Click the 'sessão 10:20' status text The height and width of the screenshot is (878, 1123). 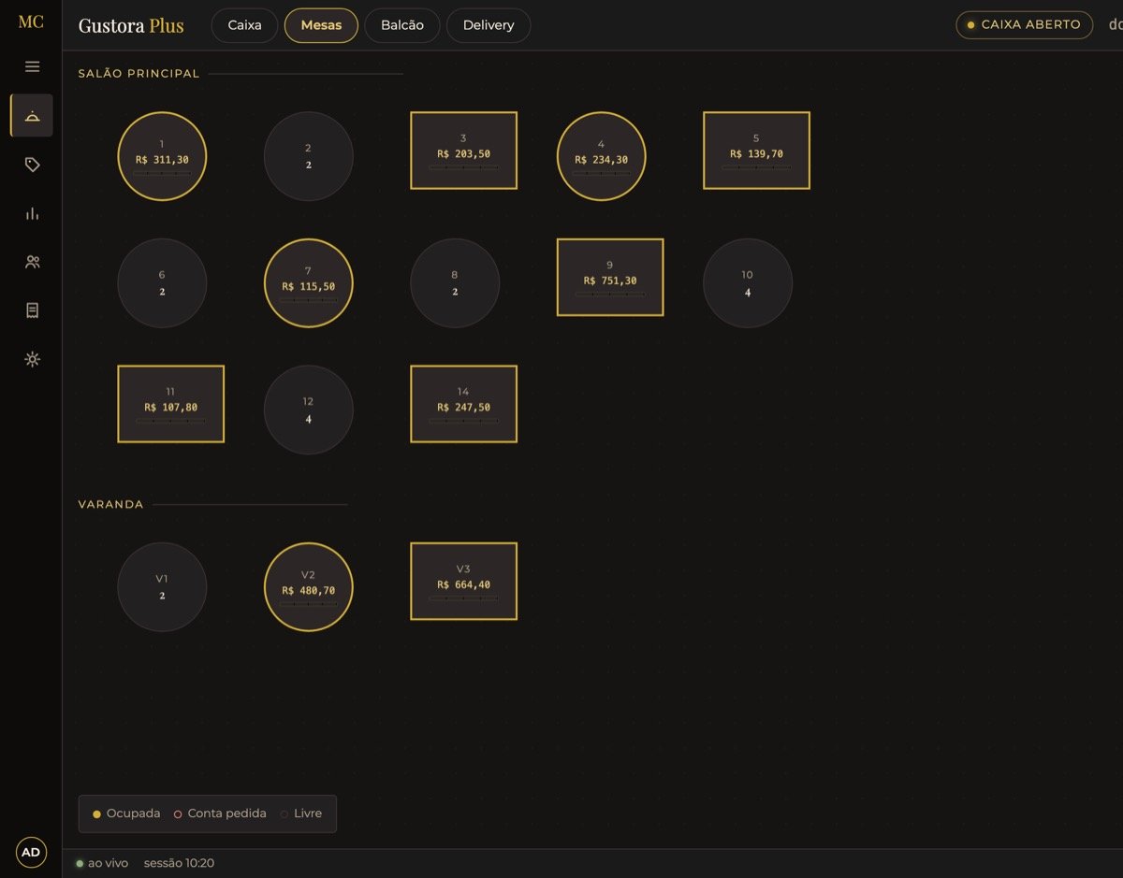click(179, 863)
